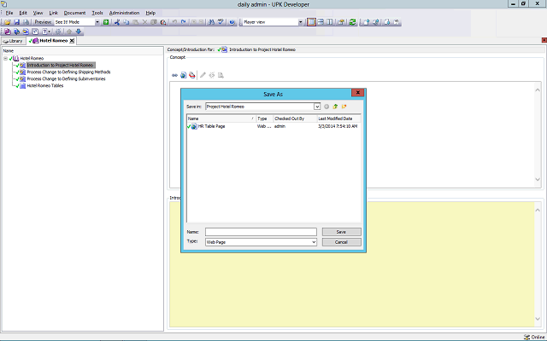Open the Document menu
Viewport: 547px width, 341px height.
coord(74,13)
